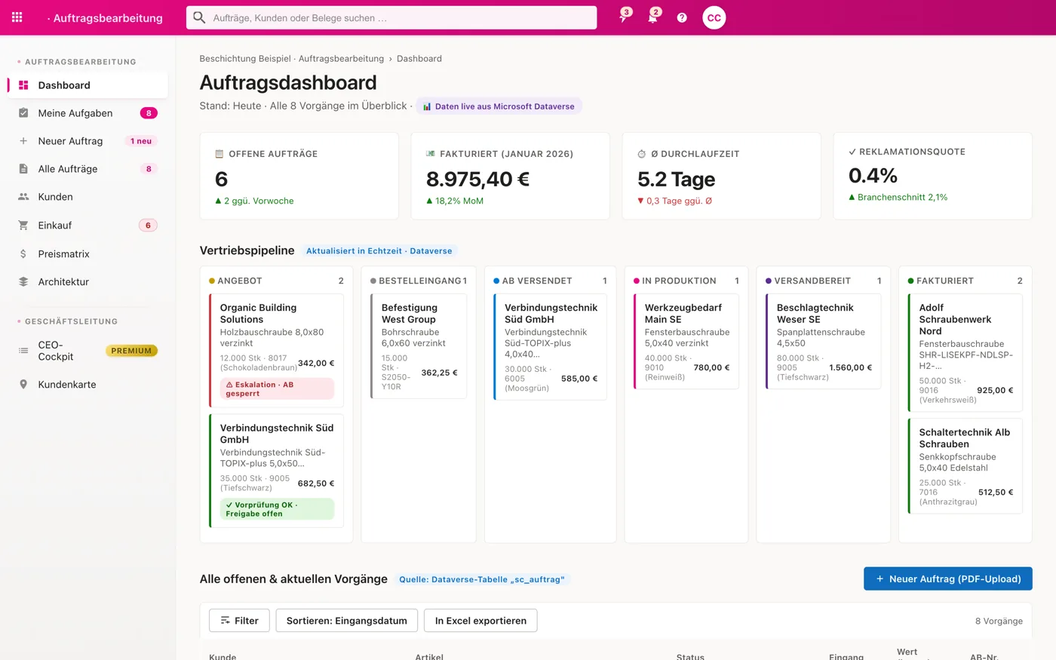
Task: Open the flagged items icon with badge 3
Action: pos(624,17)
